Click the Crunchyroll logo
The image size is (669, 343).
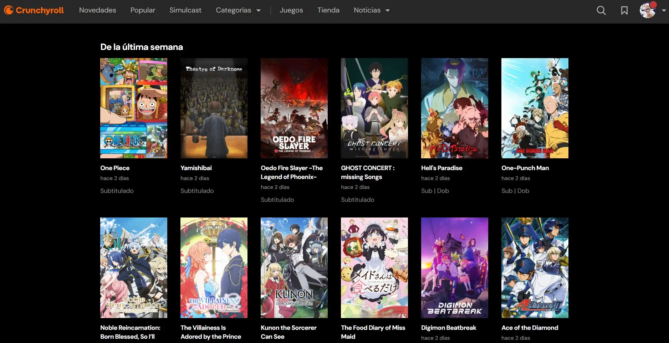34,10
